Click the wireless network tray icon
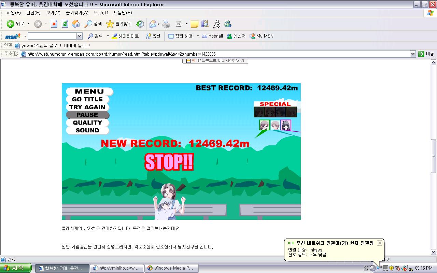This screenshot has width=437, height=273. tap(379, 268)
